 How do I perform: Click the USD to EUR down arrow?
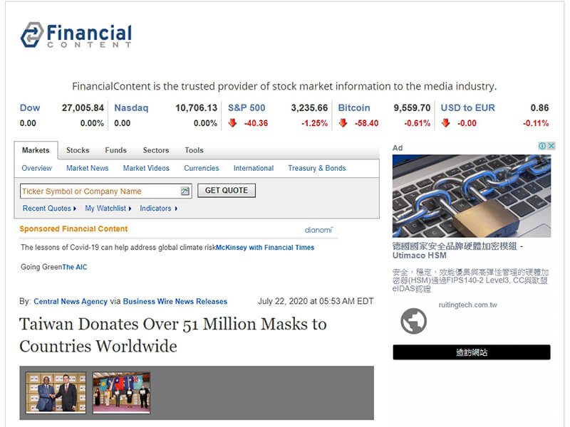[x=446, y=123]
